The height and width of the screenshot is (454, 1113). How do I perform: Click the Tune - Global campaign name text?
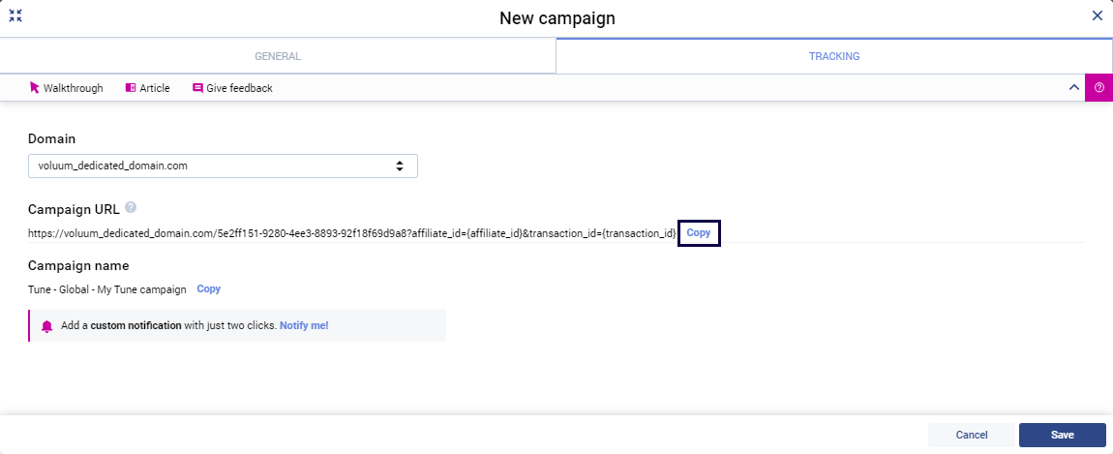(107, 289)
